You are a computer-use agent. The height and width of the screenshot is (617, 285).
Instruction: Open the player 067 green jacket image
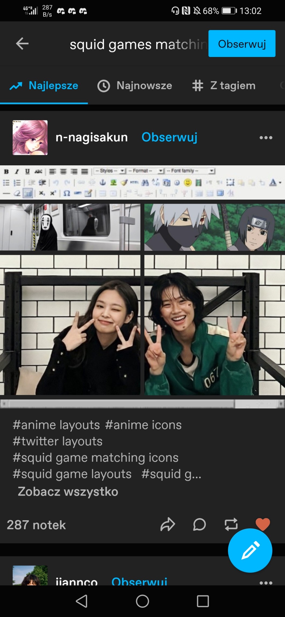coord(214,325)
